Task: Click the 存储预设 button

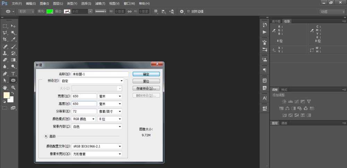Action: point(146,88)
